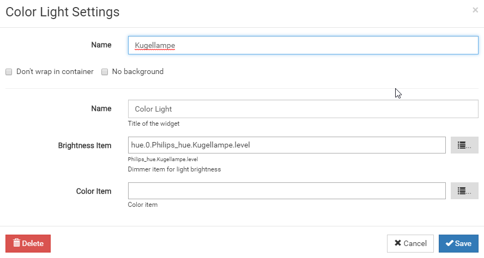The width and height of the screenshot is (484, 258).
Task: Click the "Dimmer item for light brightness" hint
Action: click(174, 169)
